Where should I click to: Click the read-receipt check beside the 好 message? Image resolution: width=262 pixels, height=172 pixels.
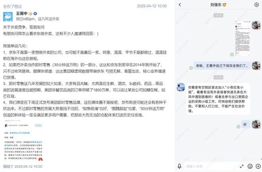[239, 127]
